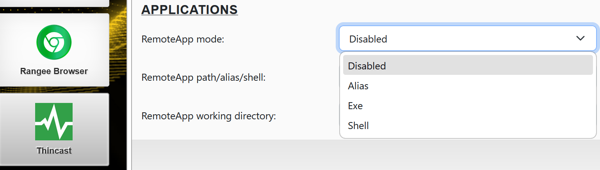
Task: Click the "APPLICATIONS" section heading
Action: click(189, 9)
